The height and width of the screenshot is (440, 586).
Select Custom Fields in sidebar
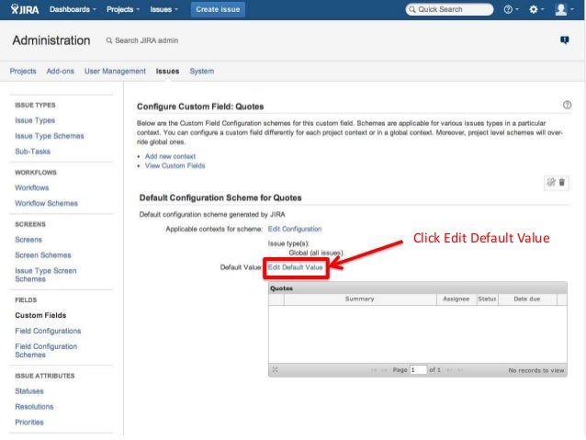click(x=40, y=315)
